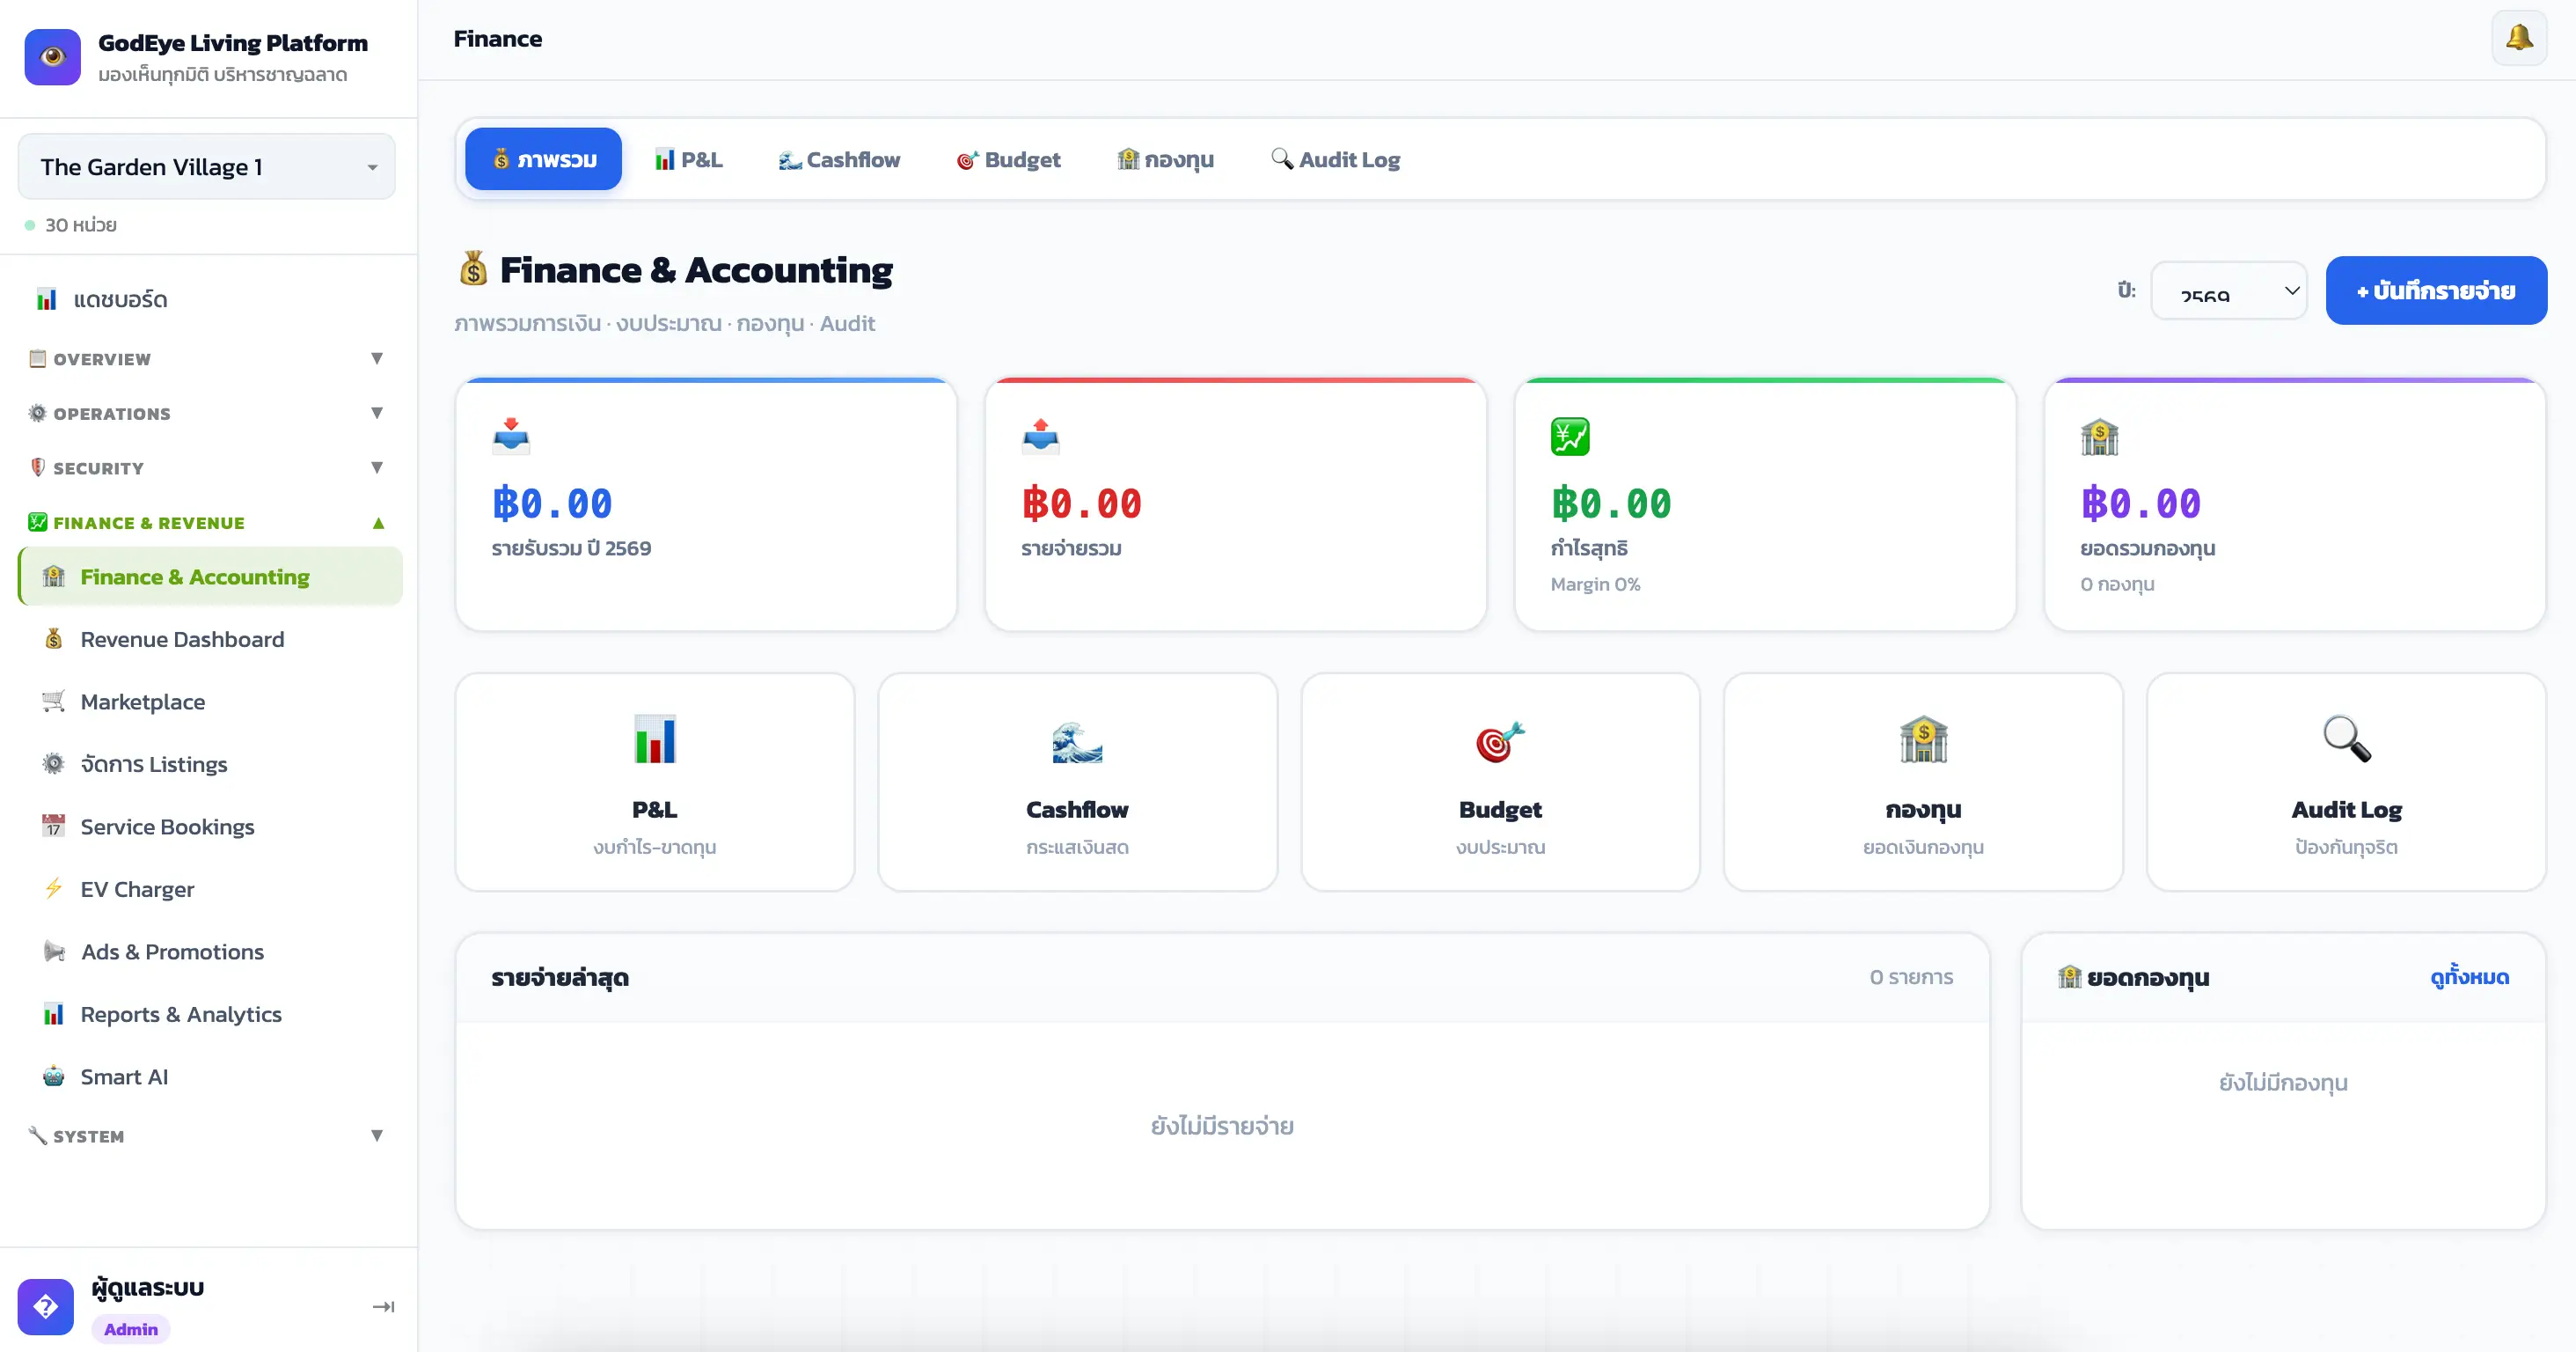Click the Service Bookings calendar icon

pyautogui.click(x=54, y=826)
